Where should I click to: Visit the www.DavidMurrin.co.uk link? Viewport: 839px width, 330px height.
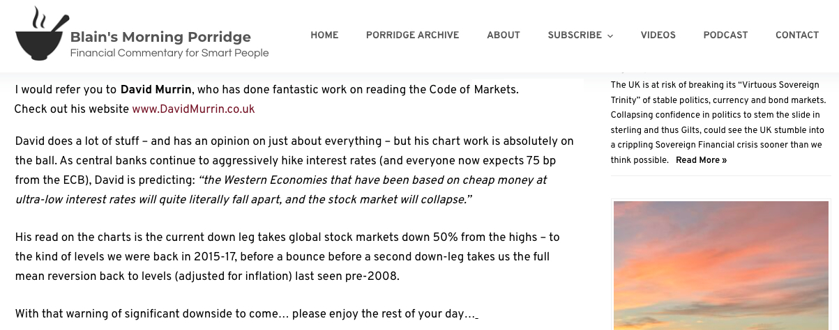[x=193, y=109]
